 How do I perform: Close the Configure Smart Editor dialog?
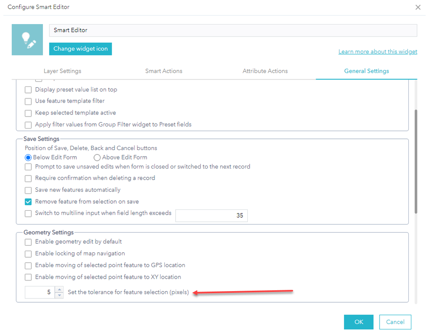pos(418,7)
